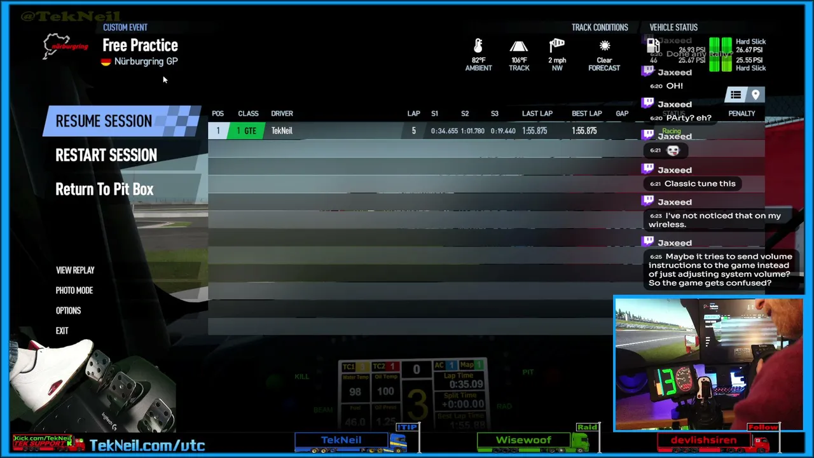Select EXIT from the pause menu
The image size is (814, 458).
pyautogui.click(x=62, y=331)
